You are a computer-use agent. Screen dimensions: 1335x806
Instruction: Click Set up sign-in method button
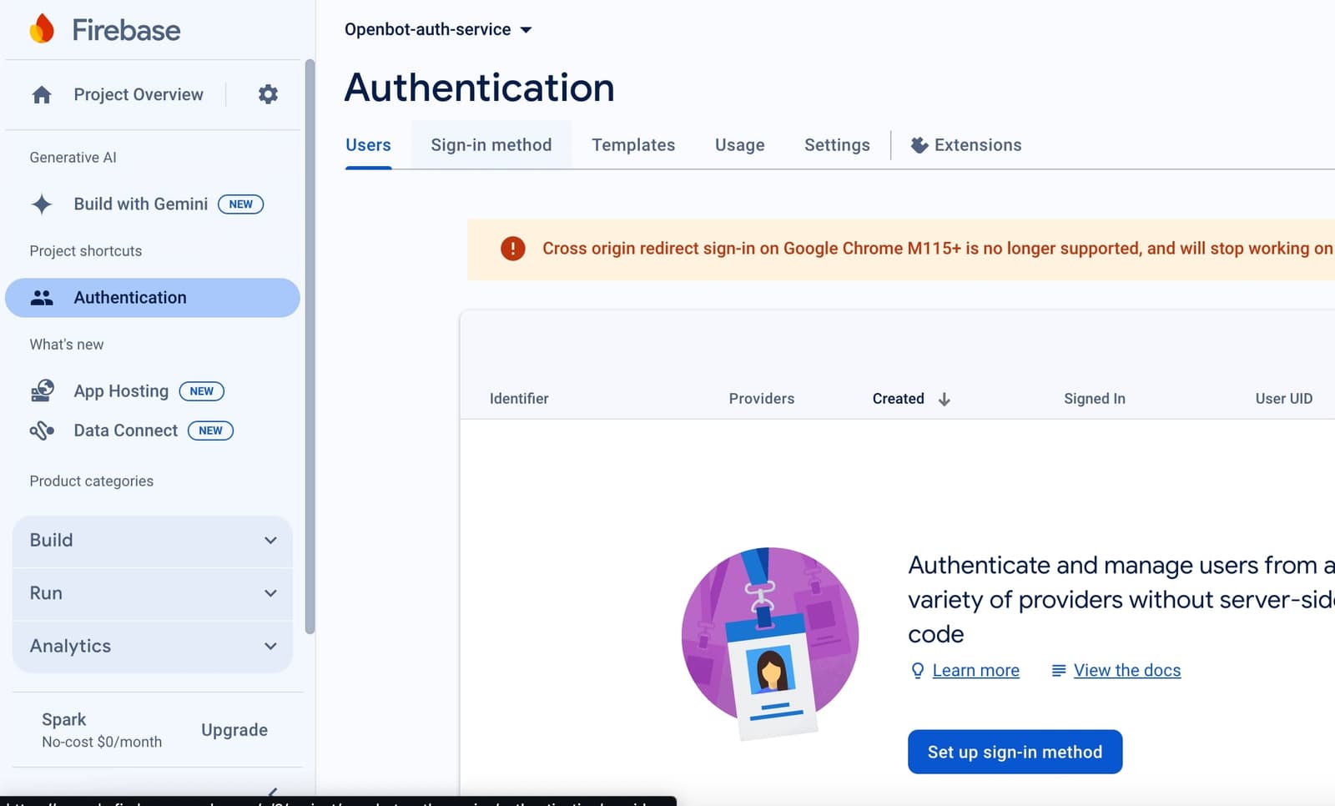[x=1015, y=752]
